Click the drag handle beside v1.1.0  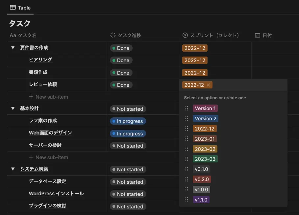pos(187,200)
